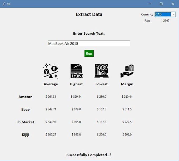Click the Average scales coin icon
Screen dimensions: 179x161
point(51,71)
